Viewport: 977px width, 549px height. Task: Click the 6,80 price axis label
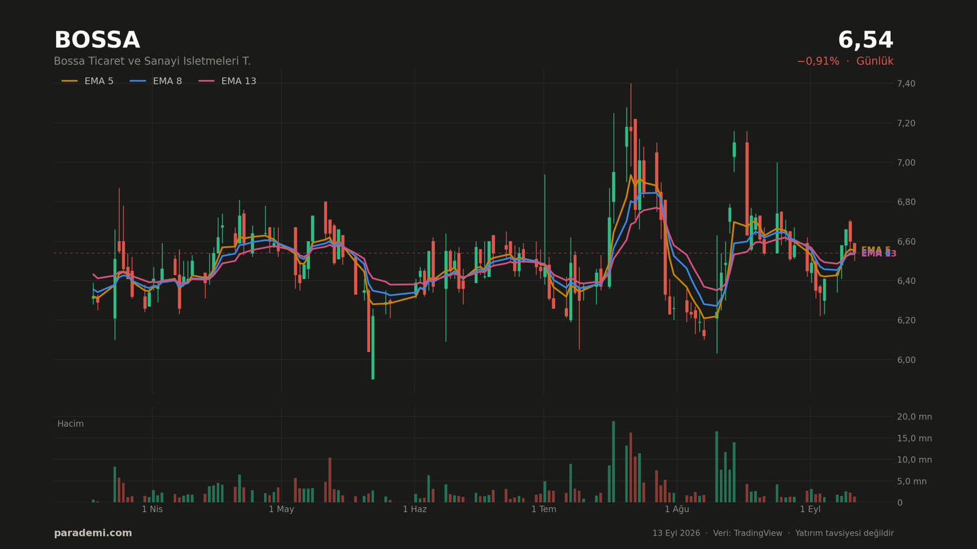pos(906,202)
